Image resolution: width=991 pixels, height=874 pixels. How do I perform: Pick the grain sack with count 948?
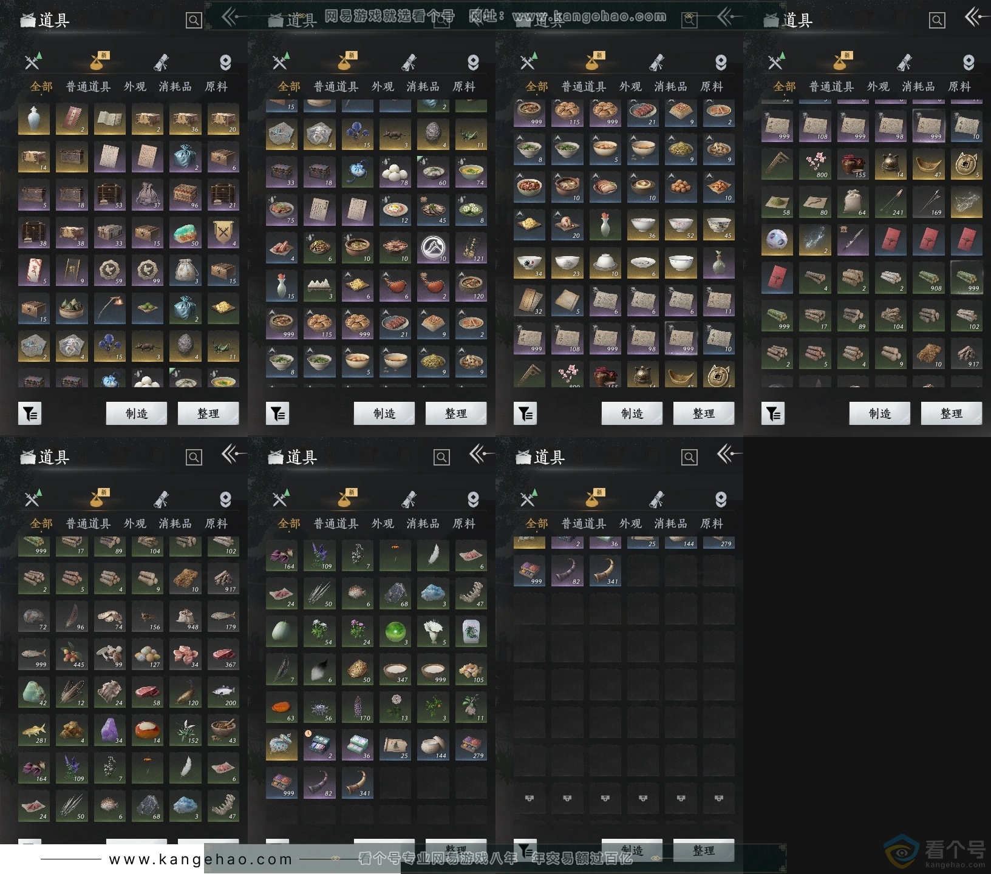(x=185, y=617)
